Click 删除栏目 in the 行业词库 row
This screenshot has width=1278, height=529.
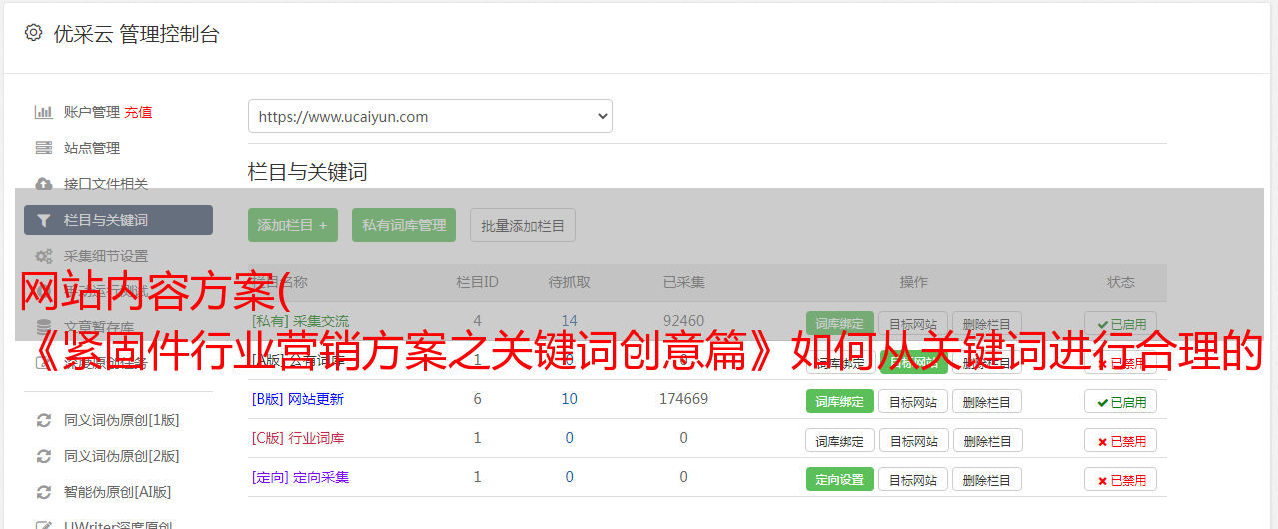click(987, 440)
